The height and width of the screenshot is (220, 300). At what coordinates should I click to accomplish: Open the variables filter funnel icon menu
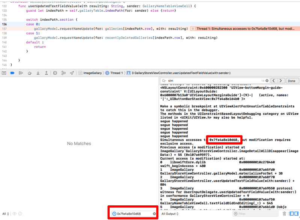114,214
